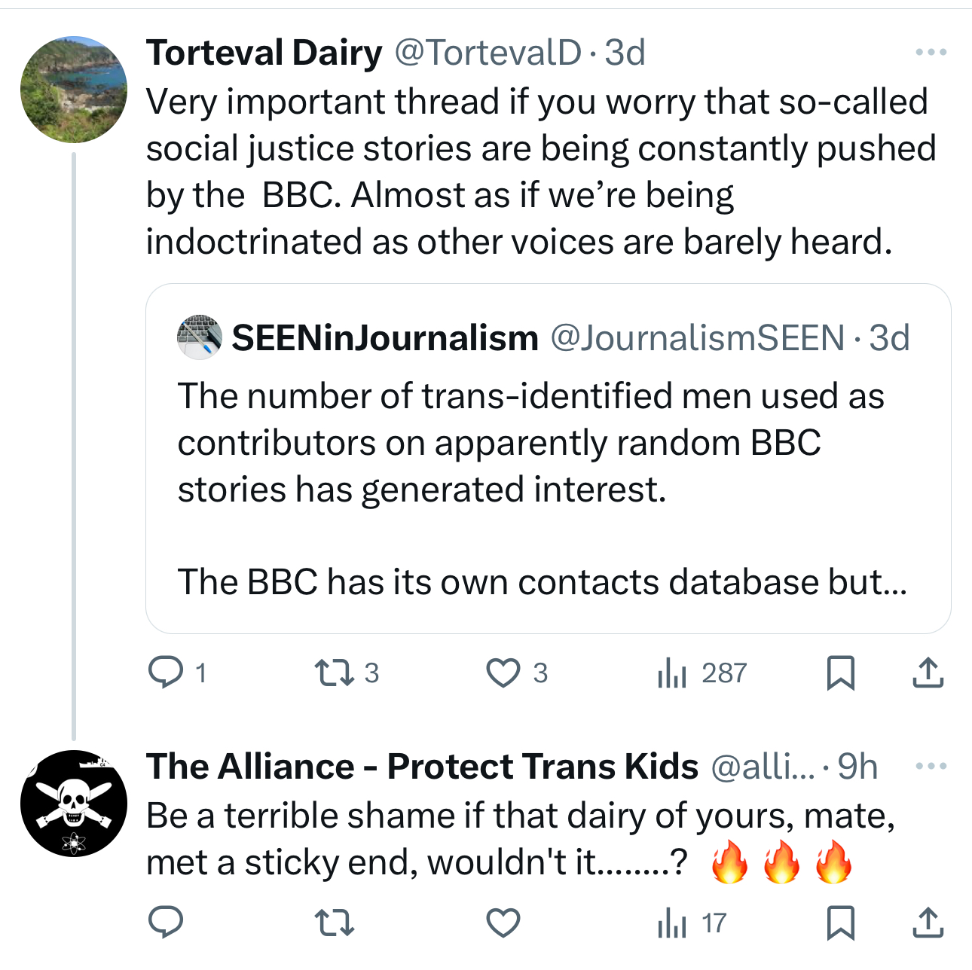Open Torteval Dairy profile picture
The height and width of the screenshot is (970, 972).
[x=74, y=90]
